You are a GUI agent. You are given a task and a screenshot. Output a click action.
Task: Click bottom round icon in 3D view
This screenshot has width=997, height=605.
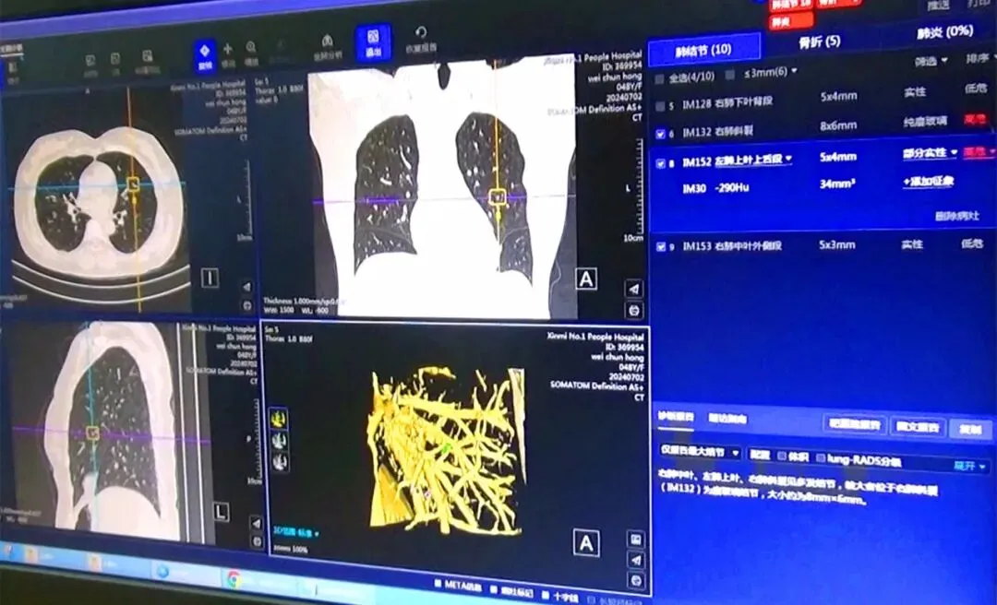coord(636,581)
